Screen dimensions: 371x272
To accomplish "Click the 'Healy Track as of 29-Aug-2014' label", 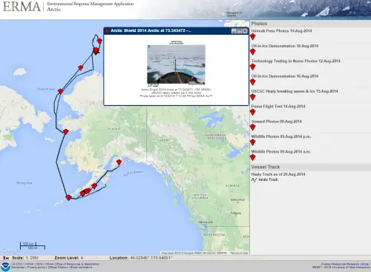I will 278,174.
